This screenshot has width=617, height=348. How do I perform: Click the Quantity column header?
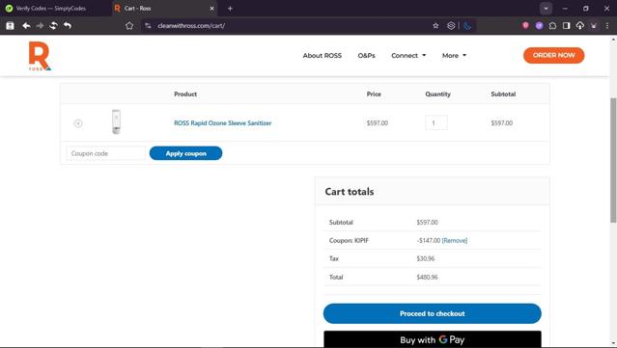tap(437, 94)
